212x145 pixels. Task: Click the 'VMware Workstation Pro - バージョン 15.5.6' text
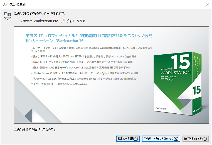53,21
